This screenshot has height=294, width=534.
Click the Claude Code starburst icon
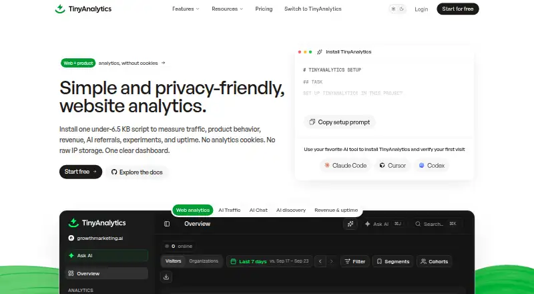point(327,166)
